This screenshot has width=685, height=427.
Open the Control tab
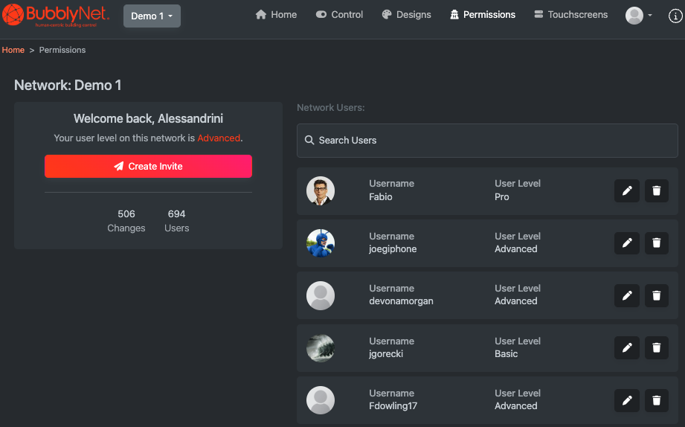tap(339, 15)
